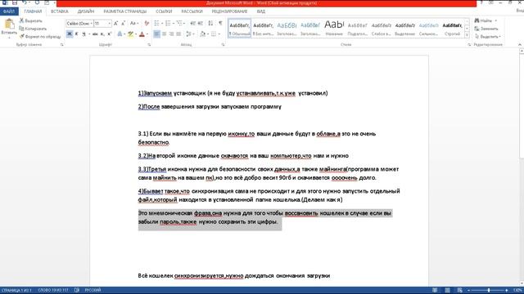
Task: Decrease font size with shrink-font icon
Action: tap(123, 24)
